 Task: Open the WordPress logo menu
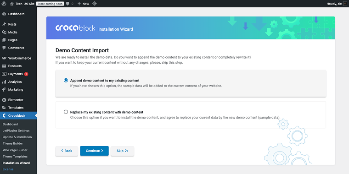pyautogui.click(x=4, y=4)
